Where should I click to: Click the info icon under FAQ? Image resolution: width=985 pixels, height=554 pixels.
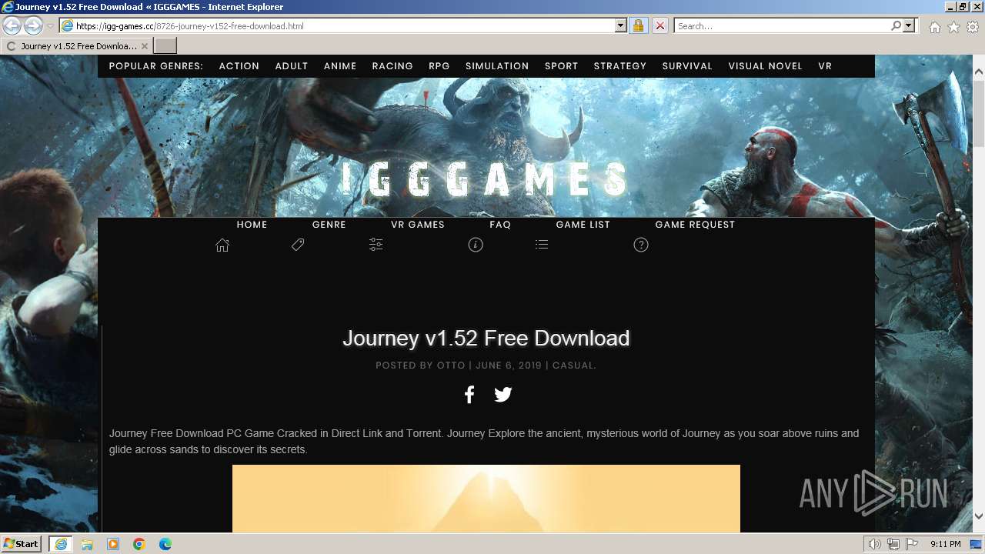pyautogui.click(x=476, y=245)
